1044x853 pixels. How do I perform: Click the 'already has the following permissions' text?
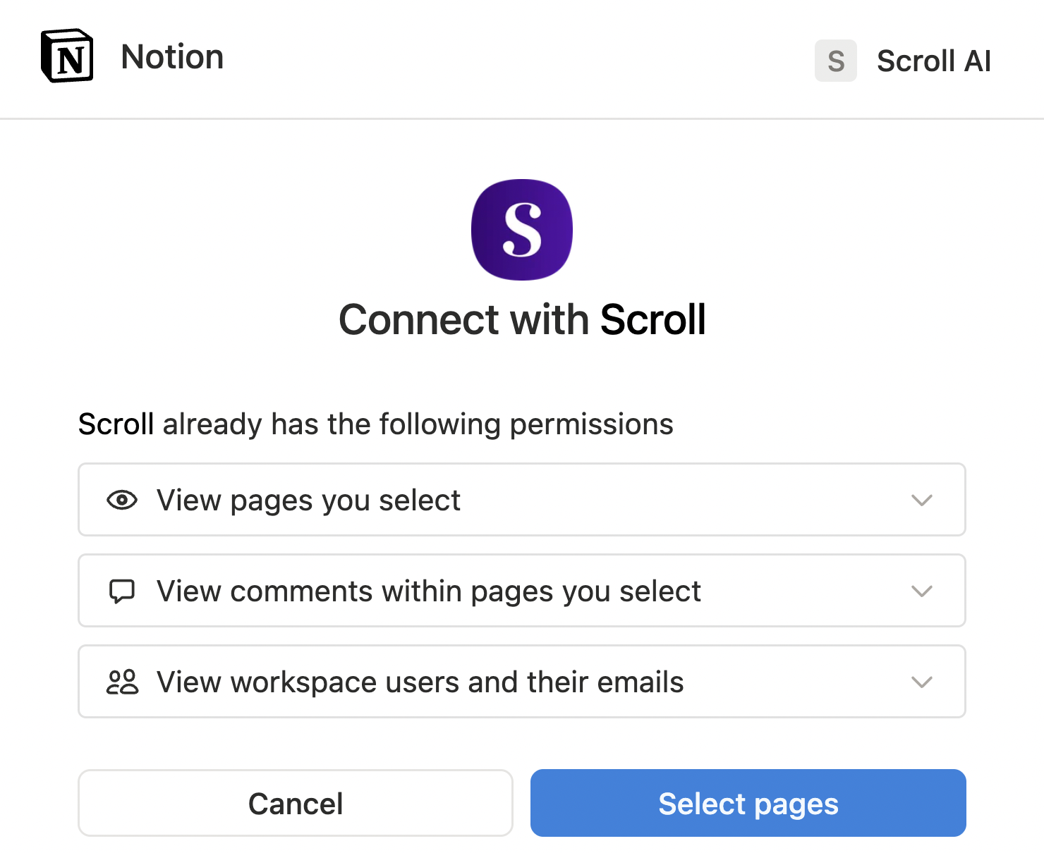(418, 424)
